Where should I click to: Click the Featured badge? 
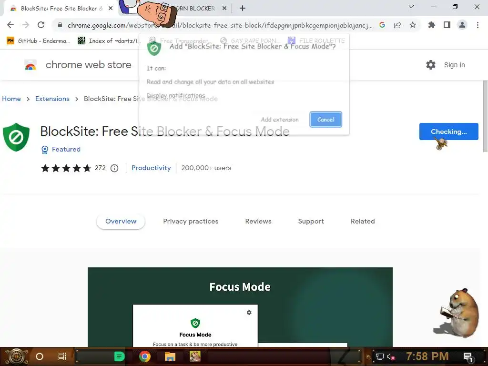pos(61,149)
